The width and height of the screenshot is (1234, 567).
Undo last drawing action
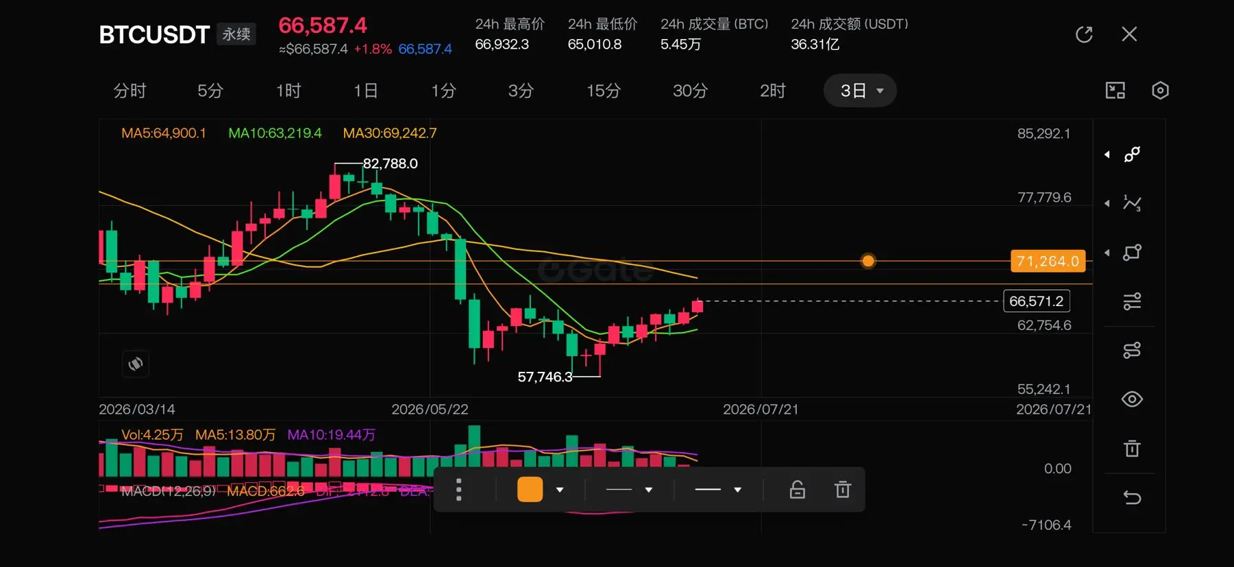click(x=1132, y=498)
